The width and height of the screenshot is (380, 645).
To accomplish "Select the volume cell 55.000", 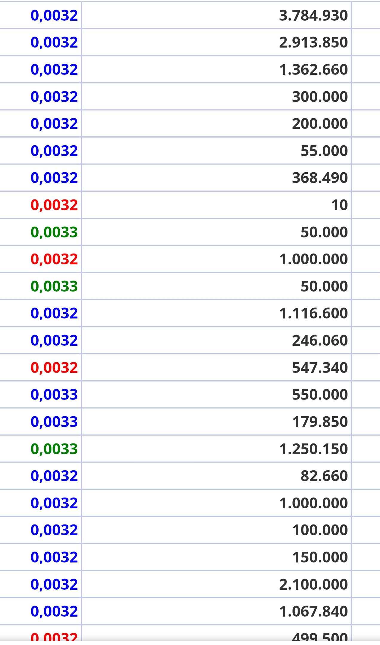I will pos(216,151).
